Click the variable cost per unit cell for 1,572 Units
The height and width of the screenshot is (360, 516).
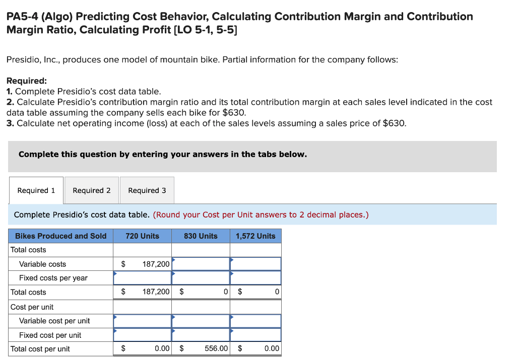pyautogui.click(x=255, y=321)
